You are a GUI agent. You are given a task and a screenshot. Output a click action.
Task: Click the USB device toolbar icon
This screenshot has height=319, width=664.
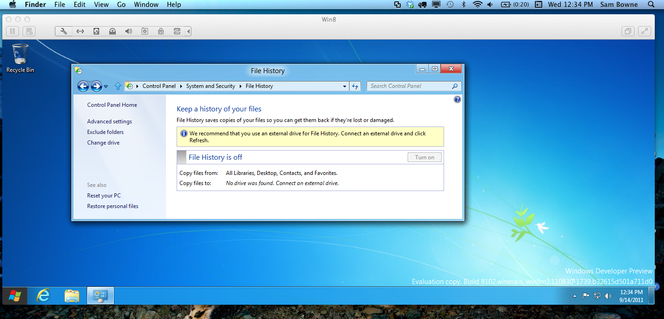(x=161, y=31)
